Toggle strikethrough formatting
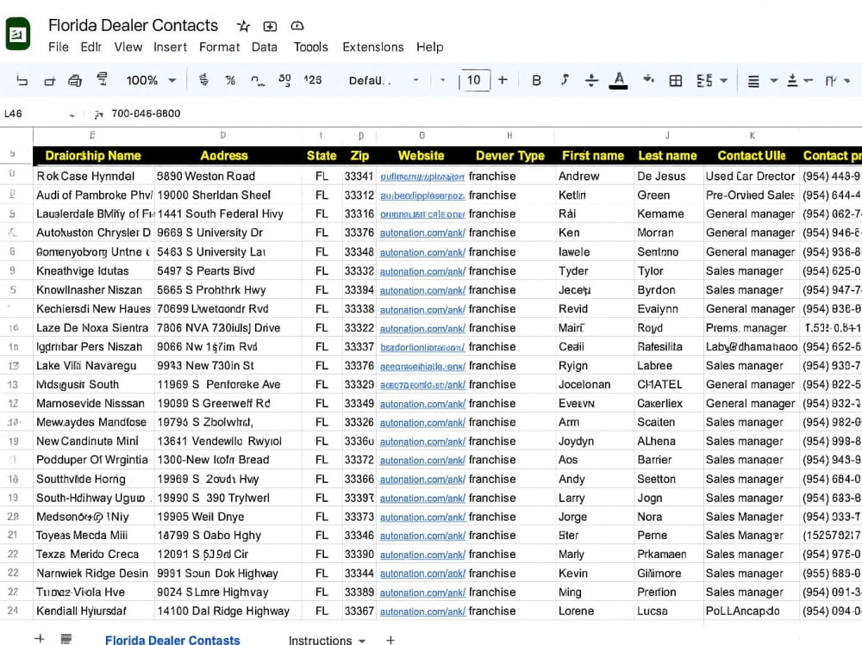 591,80
